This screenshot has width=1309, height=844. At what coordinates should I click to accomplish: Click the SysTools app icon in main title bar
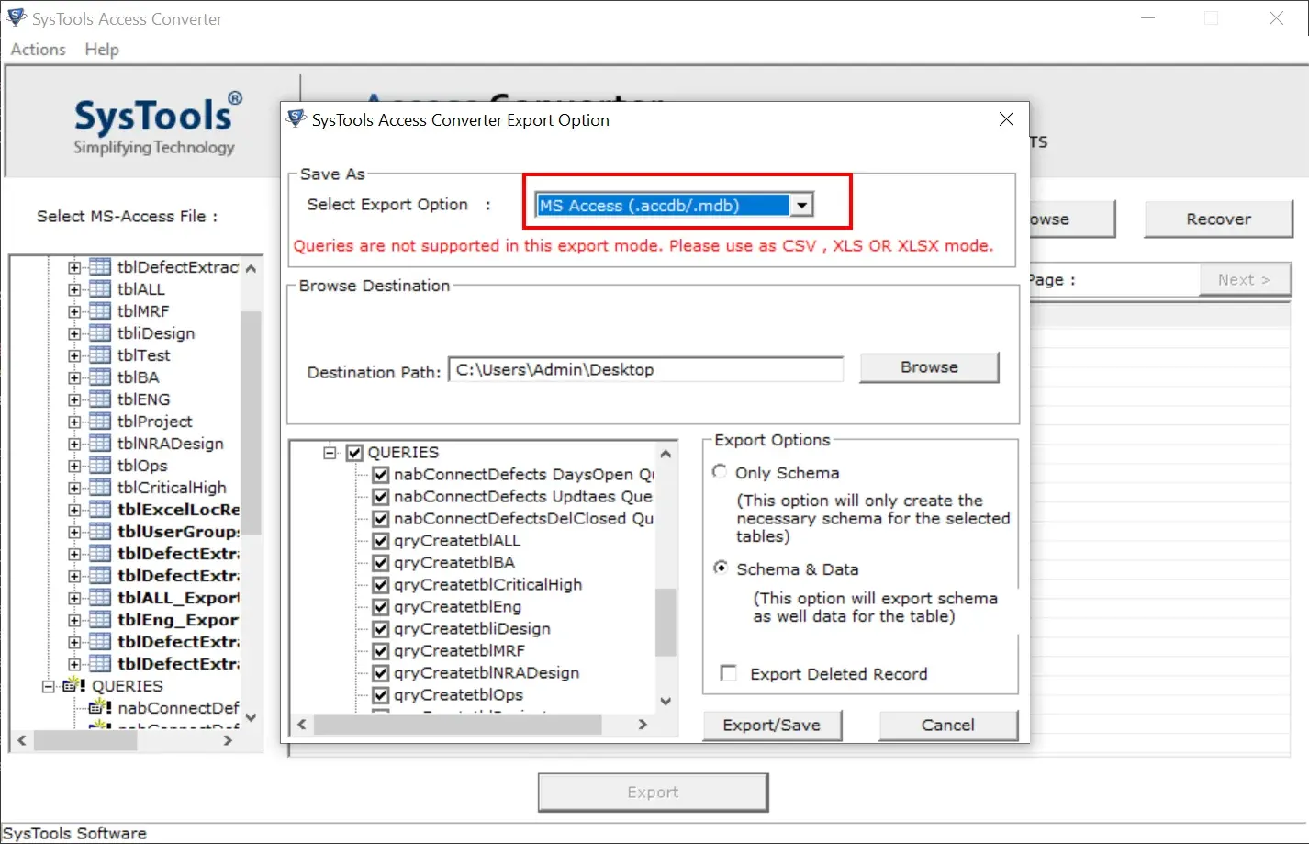16,17
